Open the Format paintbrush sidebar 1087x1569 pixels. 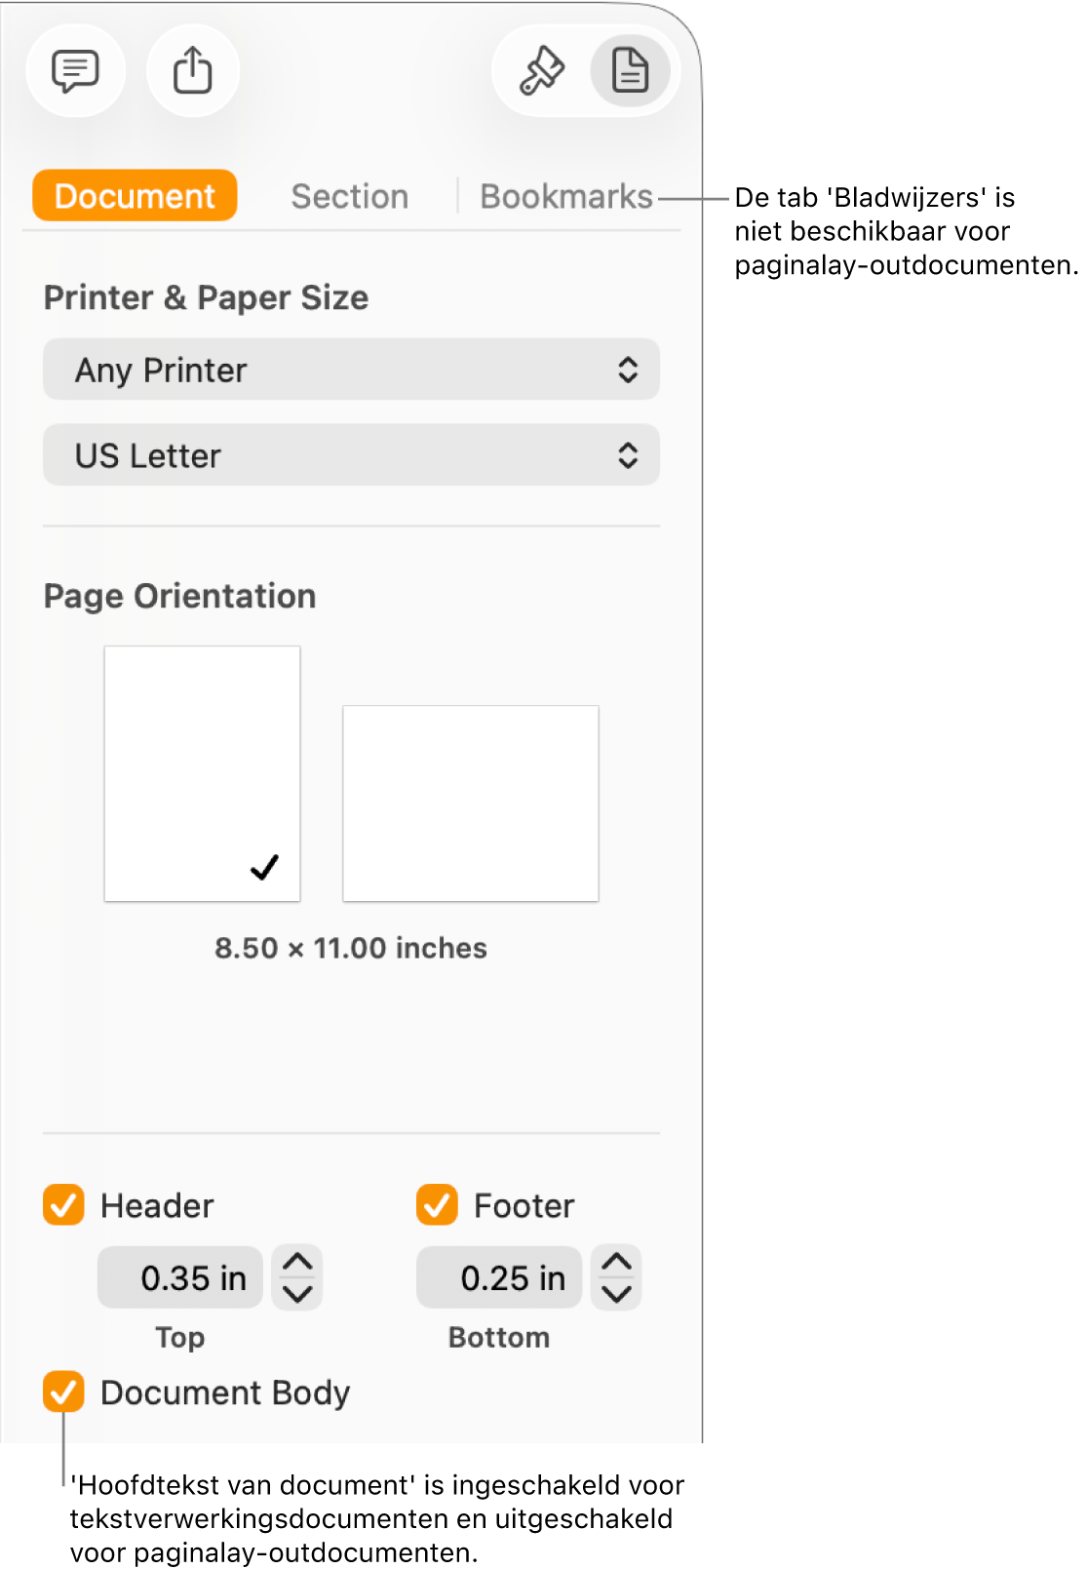(541, 71)
